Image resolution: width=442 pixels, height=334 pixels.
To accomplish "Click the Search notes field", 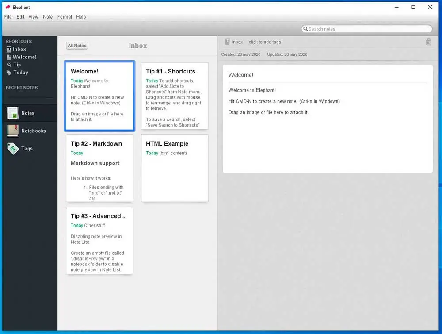I will (366, 29).
